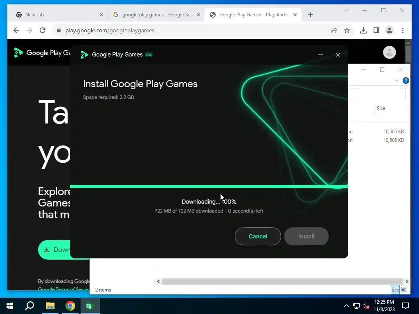Image resolution: width=419 pixels, height=314 pixels.
Task: Click the greyed Install button
Action: point(306,236)
